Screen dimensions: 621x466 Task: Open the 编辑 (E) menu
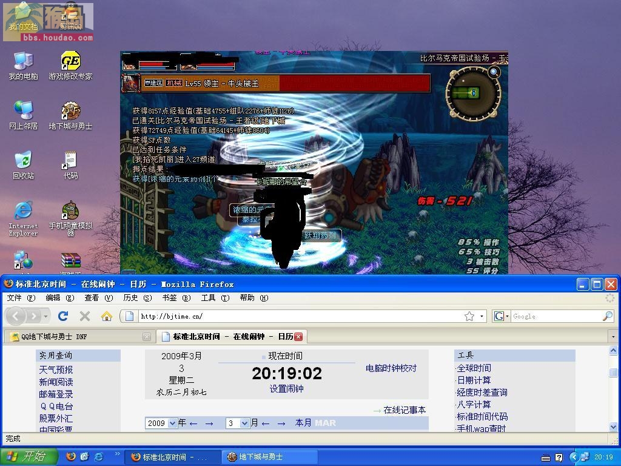tap(60, 297)
